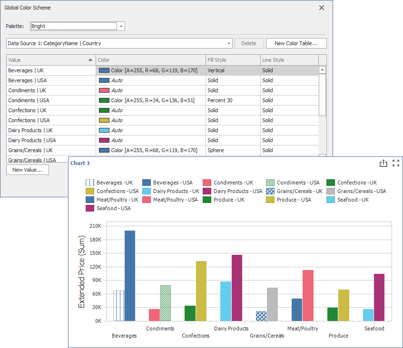Click the Condiments - UK legend marker

(207, 183)
